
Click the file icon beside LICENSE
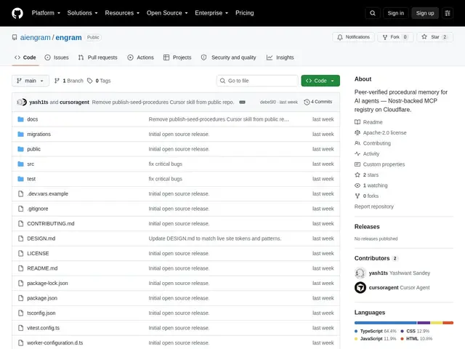click(20, 254)
